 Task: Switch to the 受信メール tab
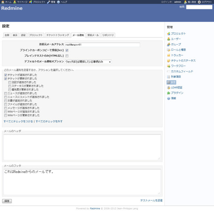(93, 35)
